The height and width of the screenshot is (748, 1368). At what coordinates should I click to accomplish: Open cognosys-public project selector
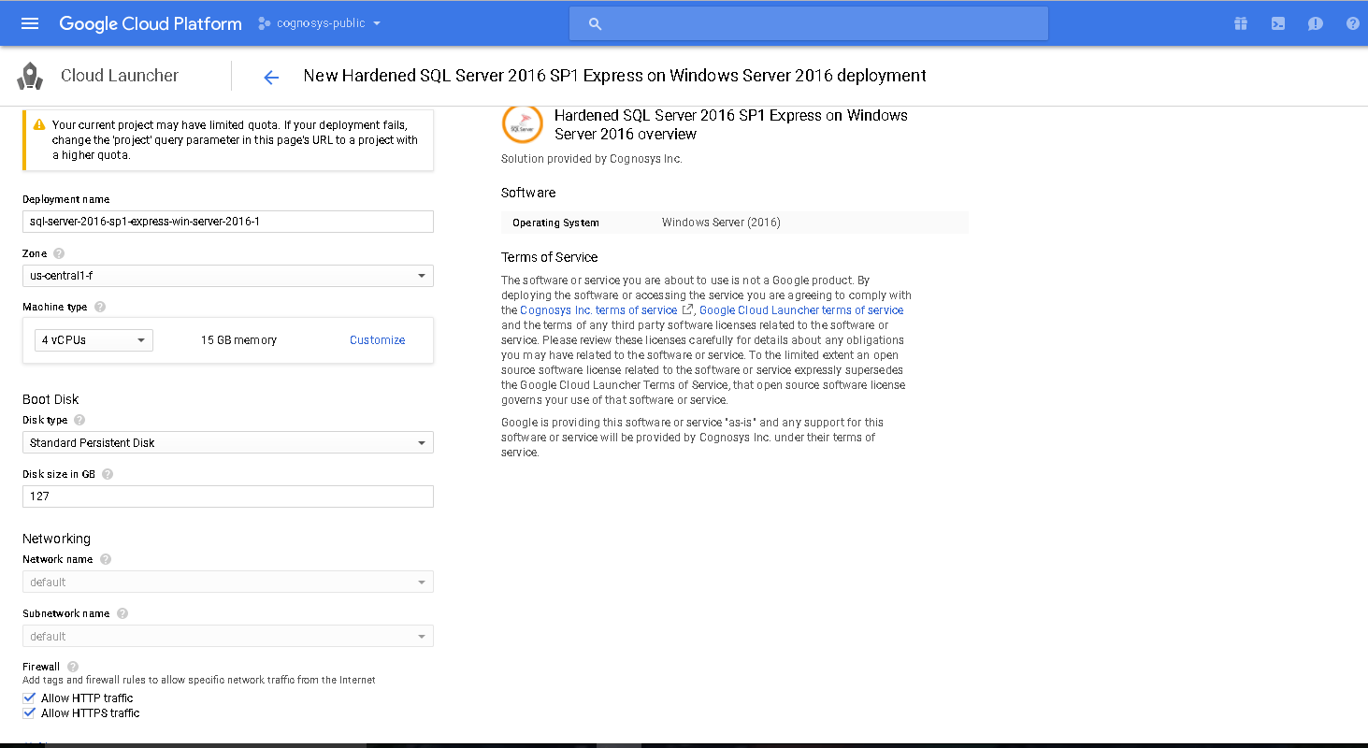pos(320,23)
